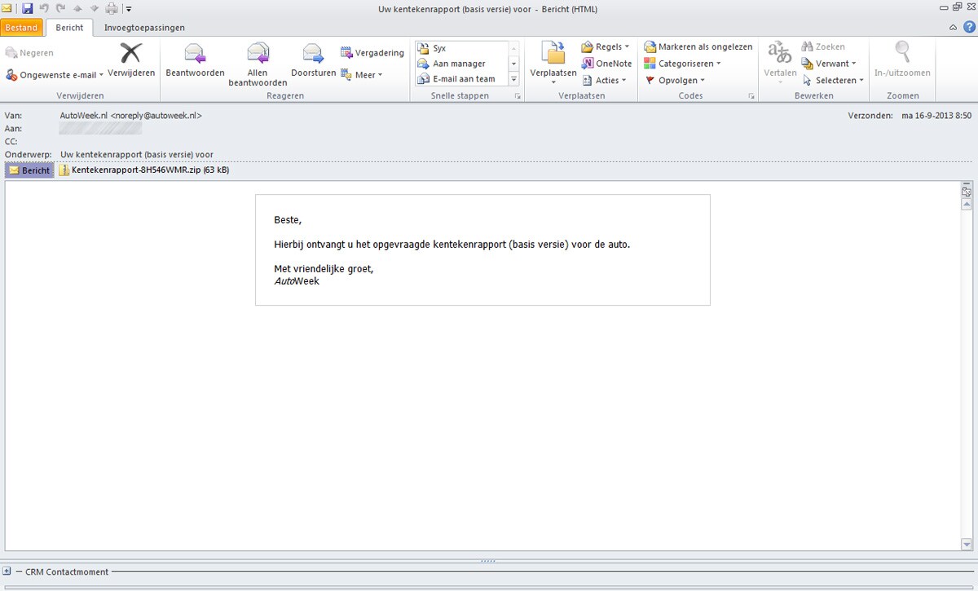This screenshot has height=591, width=978.
Task: Click the Verwijderen delete icon
Action: (131, 54)
